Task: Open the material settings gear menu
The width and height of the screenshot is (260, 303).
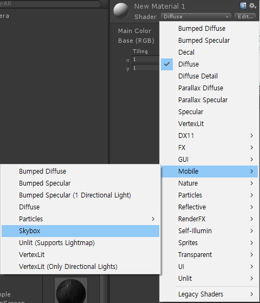Action: (x=252, y=6)
